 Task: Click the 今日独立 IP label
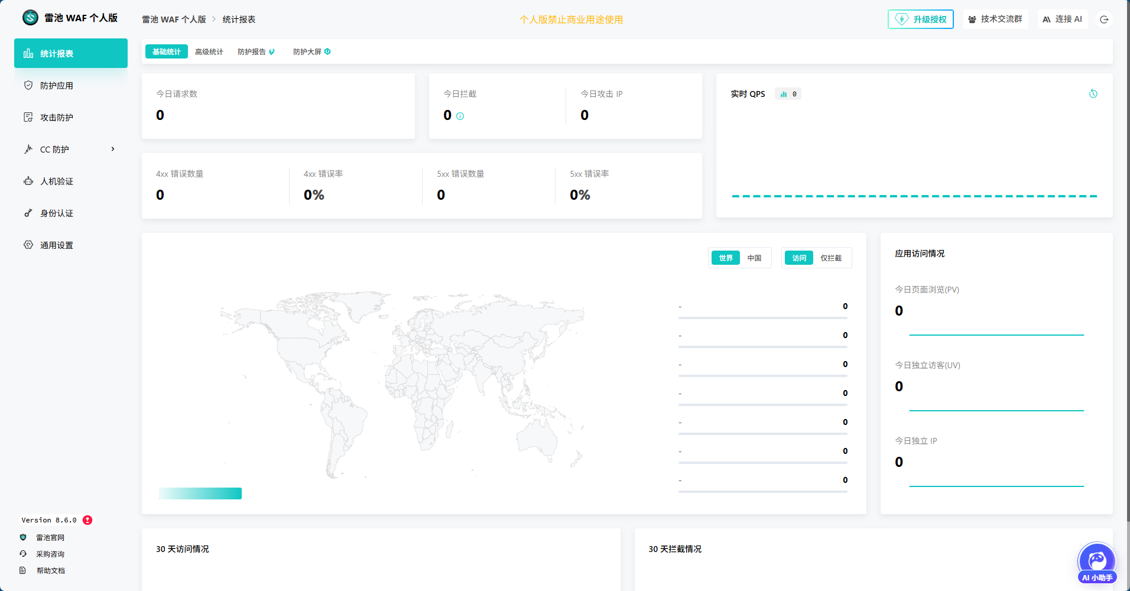click(916, 441)
